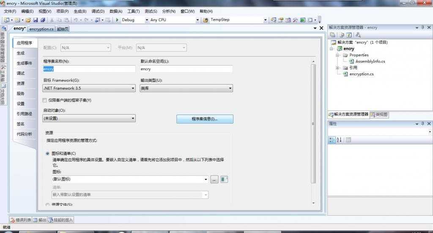
Task: Open the Any CPU platform dropdown
Action: pos(197,20)
